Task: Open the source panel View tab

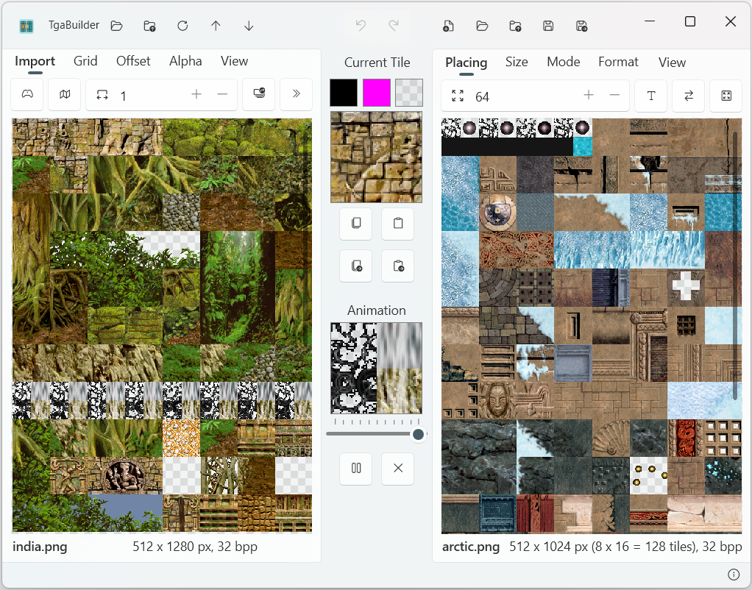Action: pyautogui.click(x=235, y=61)
